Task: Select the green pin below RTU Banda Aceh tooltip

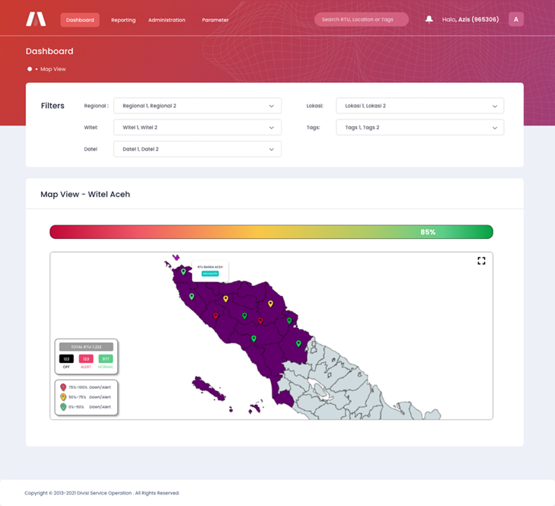Action: pyautogui.click(x=183, y=272)
